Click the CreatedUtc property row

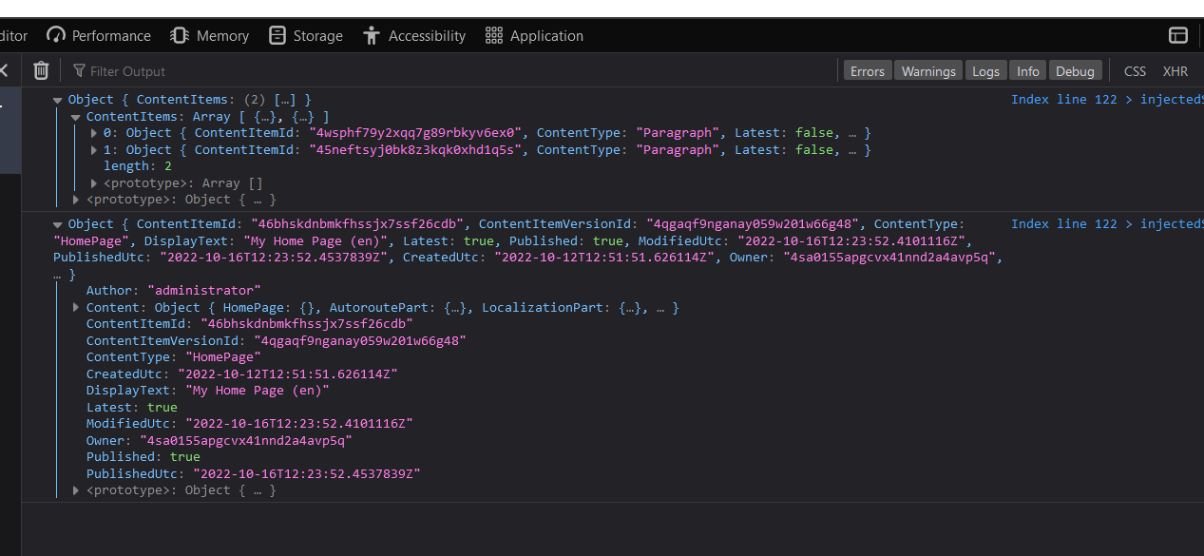pos(242,374)
